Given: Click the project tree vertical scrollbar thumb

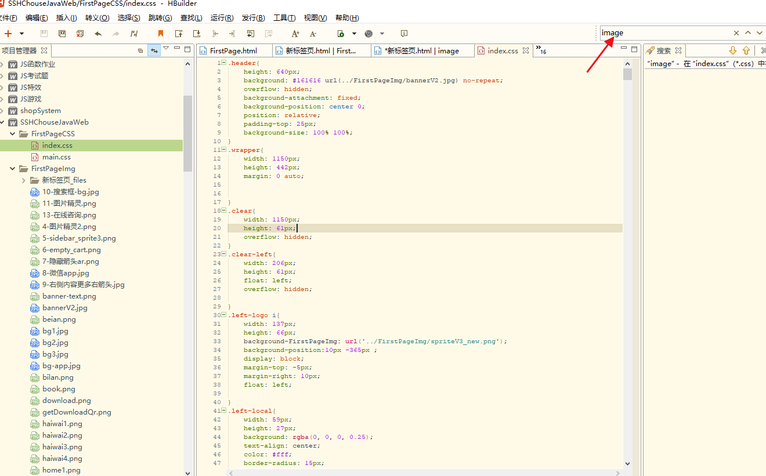Looking at the screenshot, I should (x=187, y=133).
